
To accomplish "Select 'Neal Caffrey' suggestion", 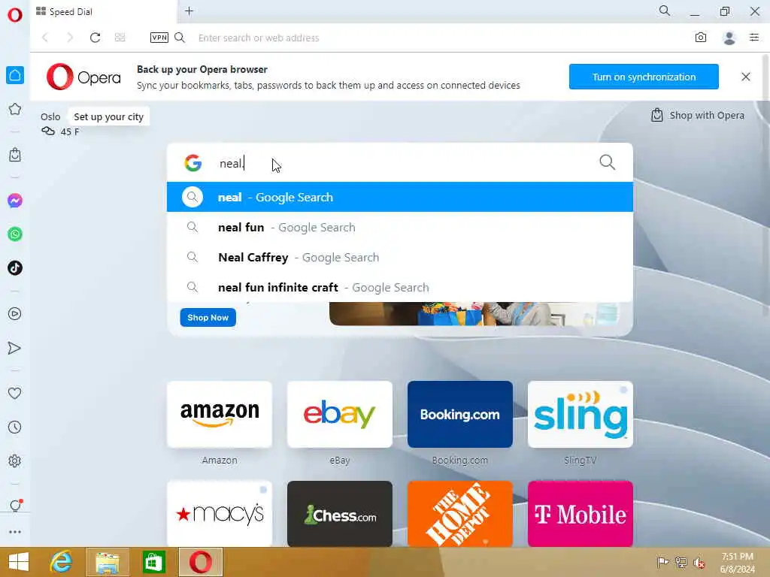I will pyautogui.click(x=400, y=257).
